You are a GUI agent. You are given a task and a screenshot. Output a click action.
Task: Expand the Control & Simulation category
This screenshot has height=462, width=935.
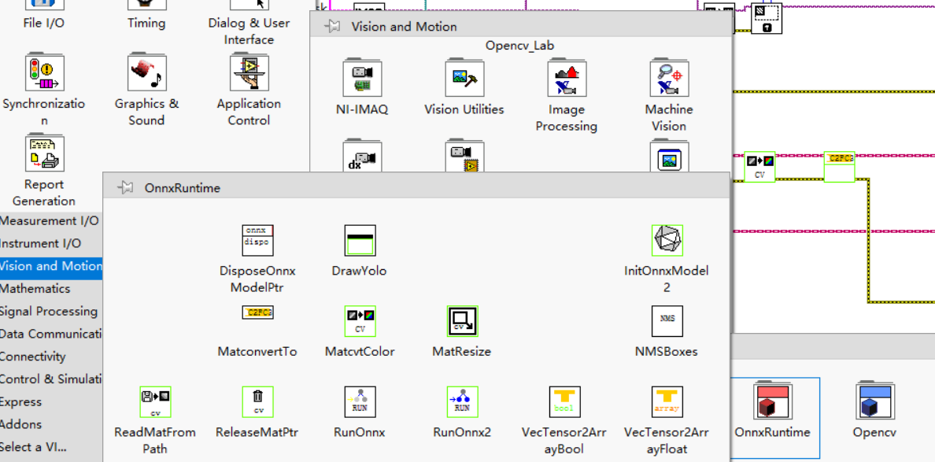click(x=51, y=379)
